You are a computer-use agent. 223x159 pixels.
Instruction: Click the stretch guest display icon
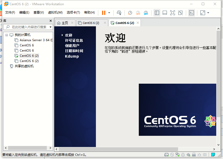(x=203, y=13)
